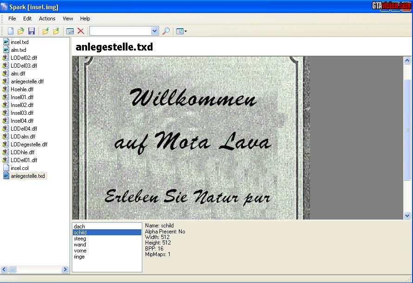Expand the search combo box arrow
The height and width of the screenshot is (283, 413).
155,31
